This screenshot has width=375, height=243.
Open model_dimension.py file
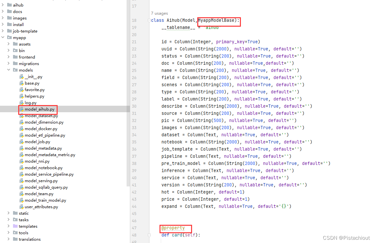[44, 122]
